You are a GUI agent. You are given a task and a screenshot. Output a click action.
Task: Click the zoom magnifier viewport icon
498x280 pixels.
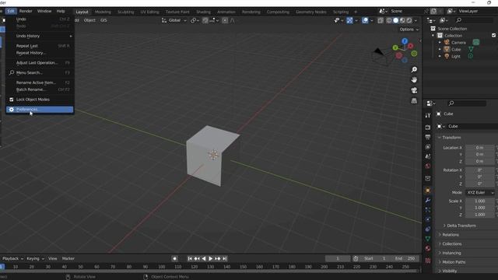coord(414,69)
